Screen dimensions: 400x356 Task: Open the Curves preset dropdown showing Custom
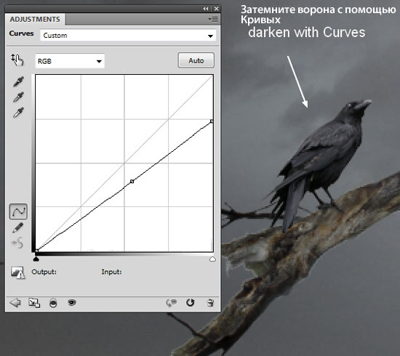pyautogui.click(x=128, y=36)
